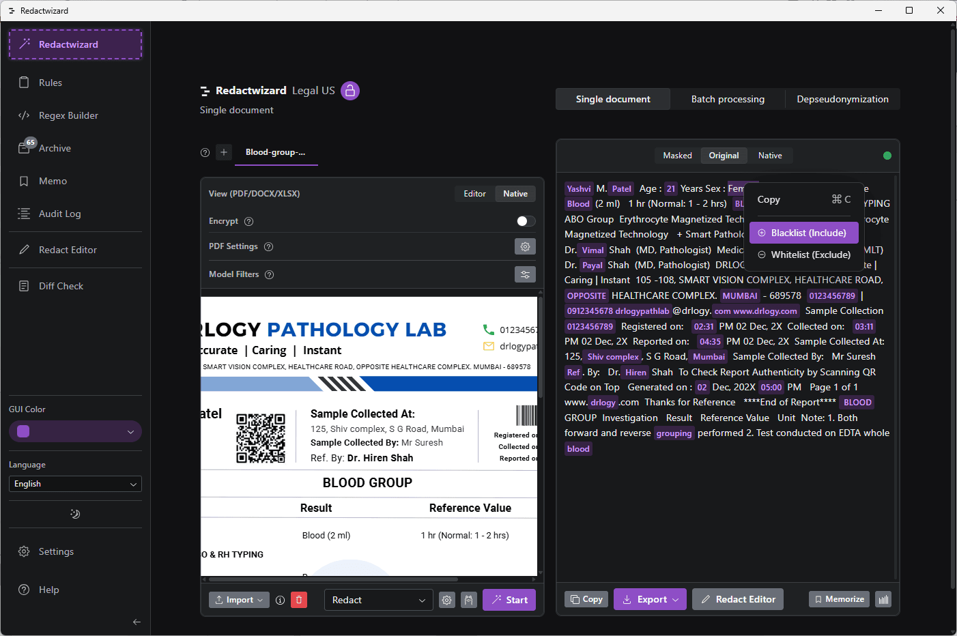Screen dimensions: 957x636
Task: Open the Redact mode dropdown
Action: [379, 600]
